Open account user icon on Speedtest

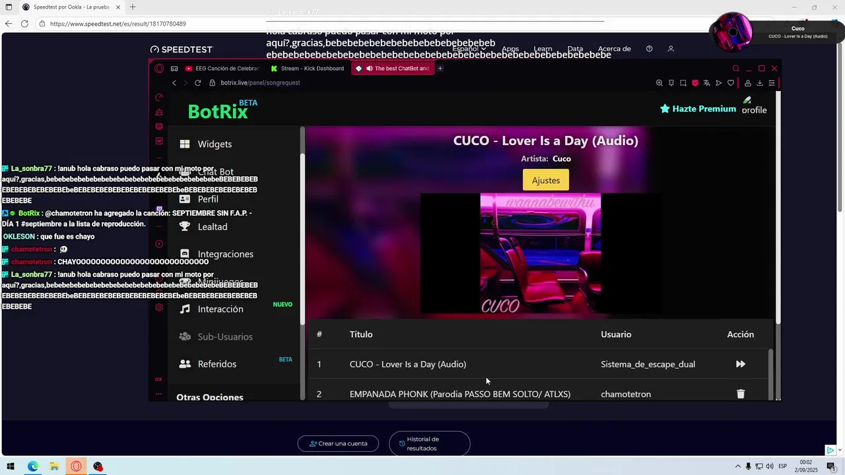pyautogui.click(x=671, y=49)
